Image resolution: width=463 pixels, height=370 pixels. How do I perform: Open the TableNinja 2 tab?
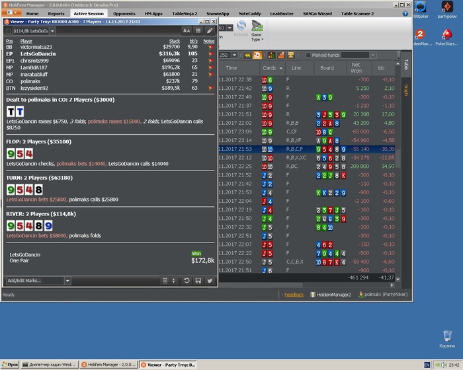(x=185, y=14)
